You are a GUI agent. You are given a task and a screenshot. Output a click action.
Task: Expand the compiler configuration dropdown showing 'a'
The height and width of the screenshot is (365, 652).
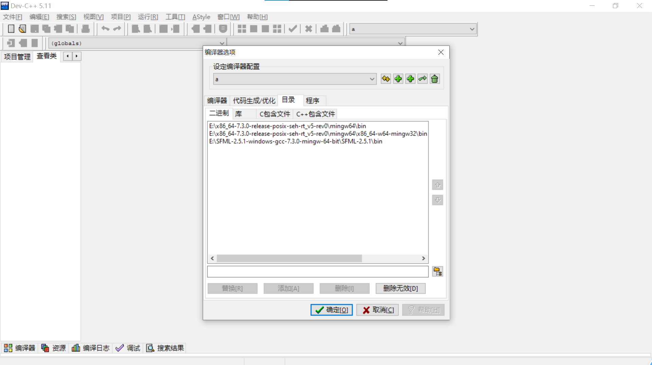pyautogui.click(x=372, y=79)
